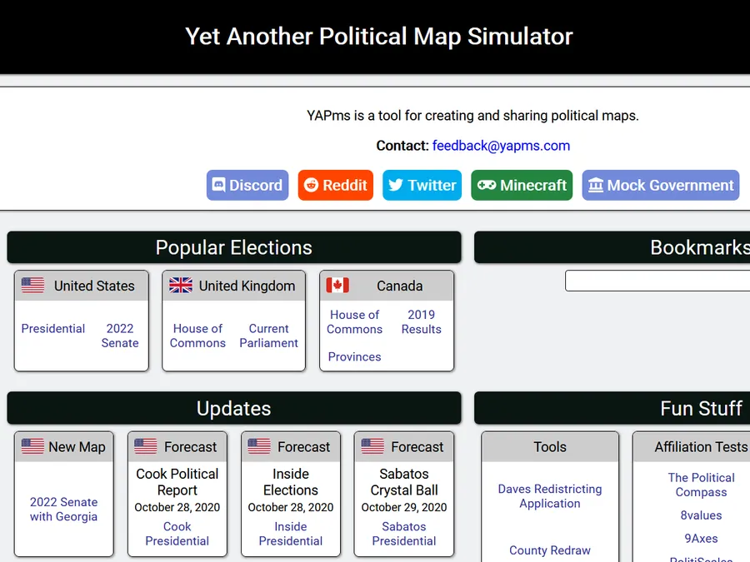The height and width of the screenshot is (562, 750).
Task: Click the Bookmarks input field
Action: coord(657,281)
